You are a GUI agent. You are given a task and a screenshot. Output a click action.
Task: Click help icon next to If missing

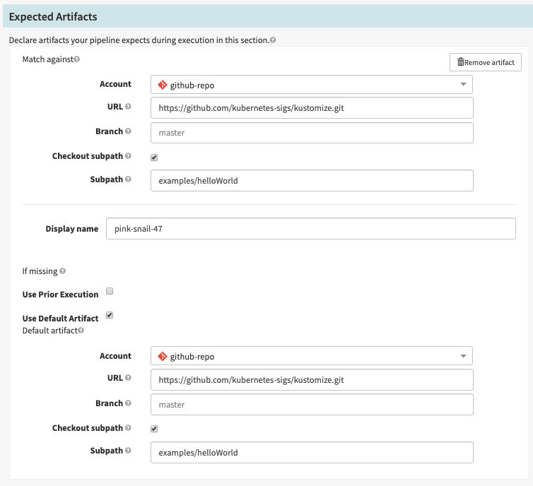[x=63, y=271]
